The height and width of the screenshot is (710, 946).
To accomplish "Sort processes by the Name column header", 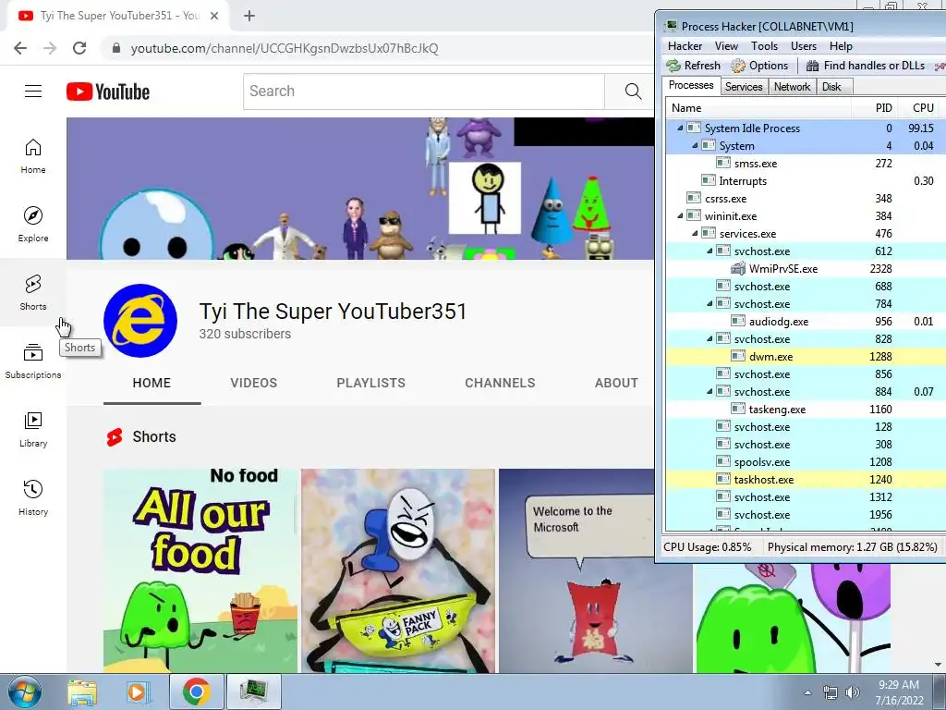I will [758, 108].
